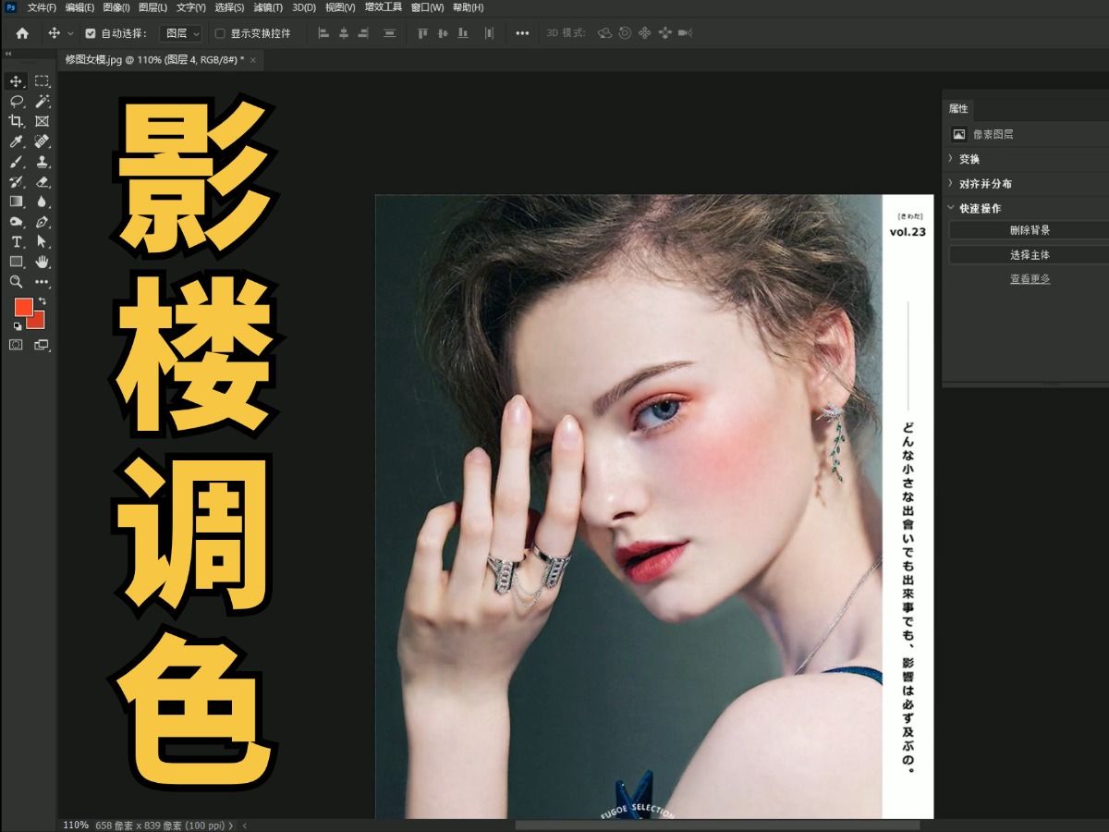Screen dimensions: 1109x832
Task: Align horizontal centers in options bar
Action: tap(344, 33)
